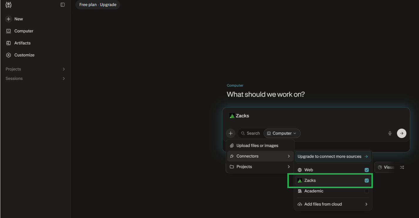Screen dimensions: 419x218
Task: Open Artifacts from the sidebar
Action: [x=18, y=43]
